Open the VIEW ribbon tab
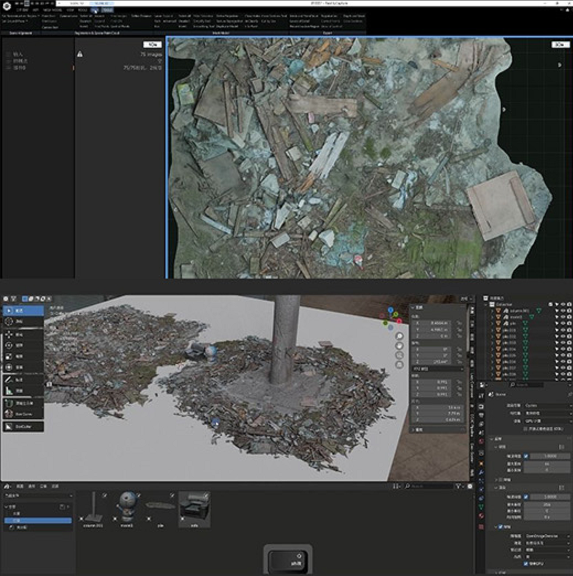Image resolution: width=573 pixels, height=576 pixels. coord(70,10)
